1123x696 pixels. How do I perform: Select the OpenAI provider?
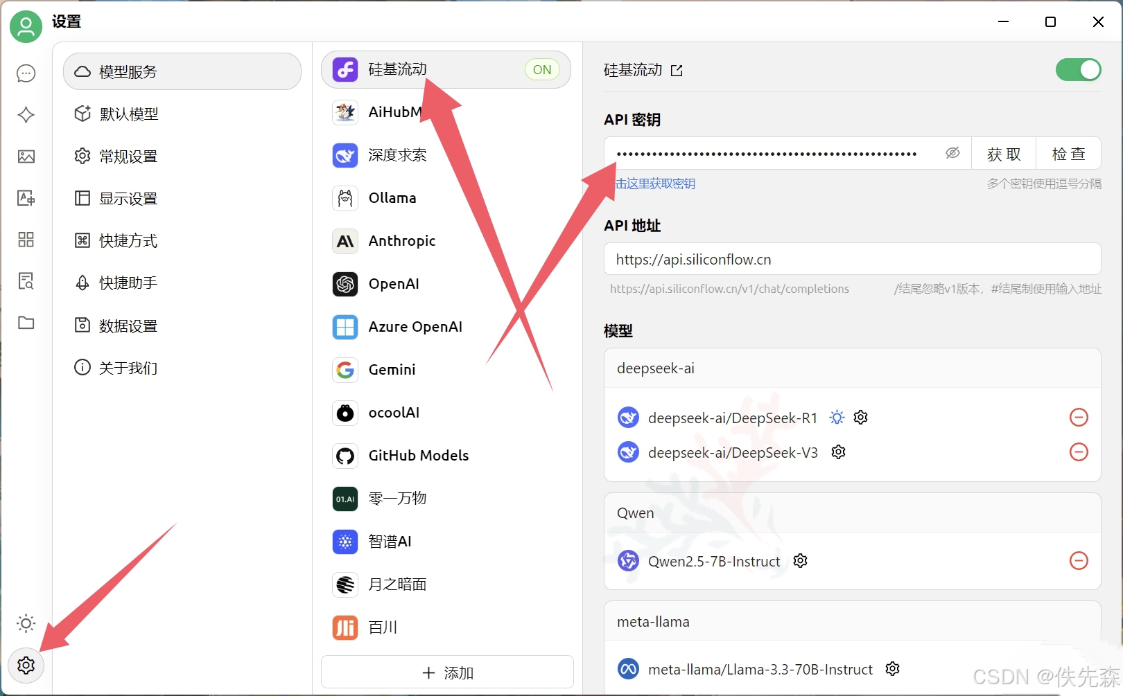tap(446, 284)
